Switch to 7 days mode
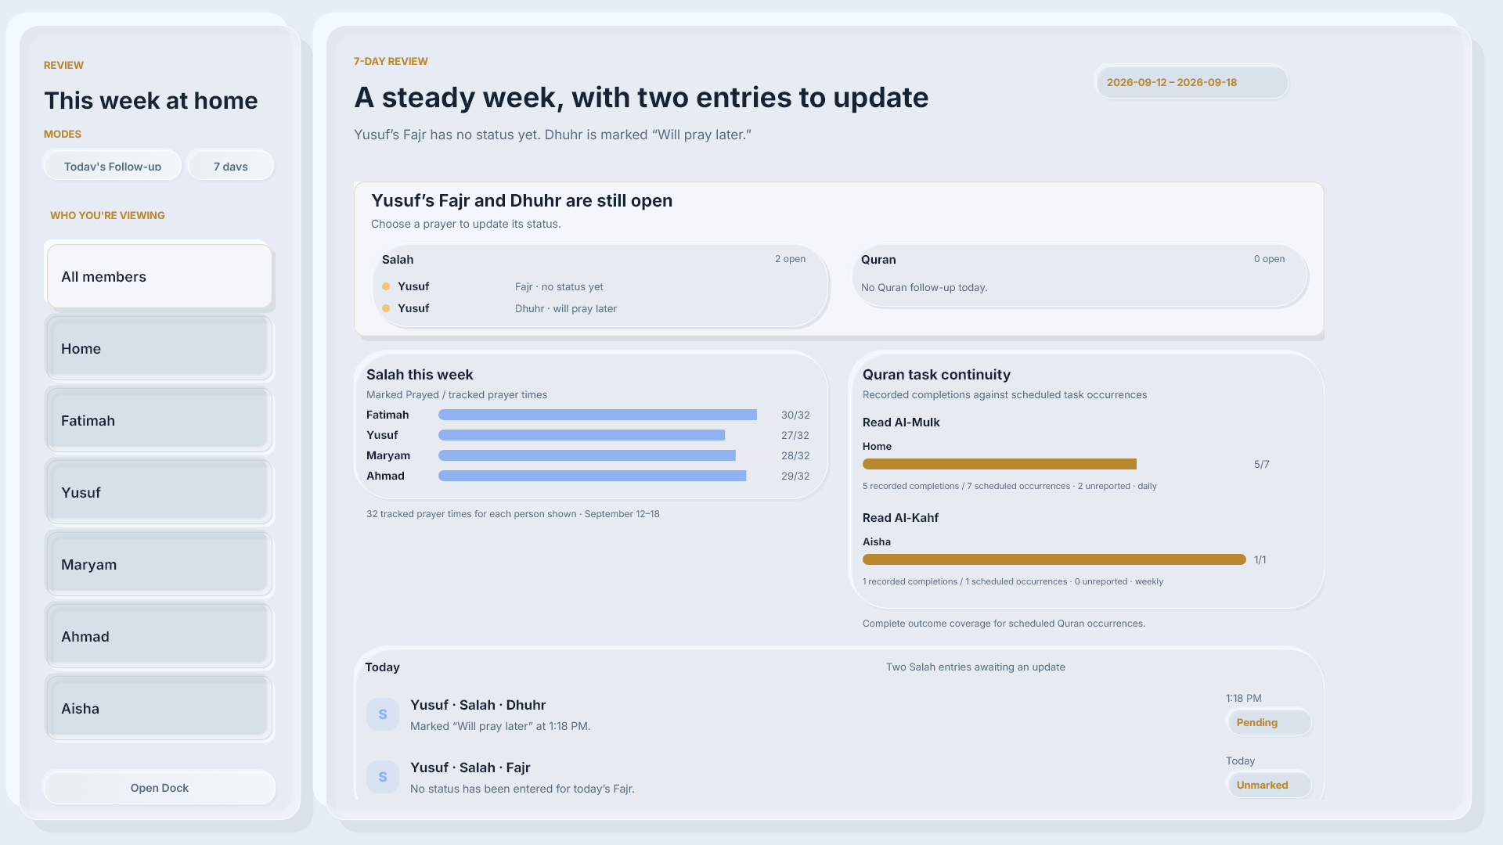The image size is (1503, 845). (231, 166)
